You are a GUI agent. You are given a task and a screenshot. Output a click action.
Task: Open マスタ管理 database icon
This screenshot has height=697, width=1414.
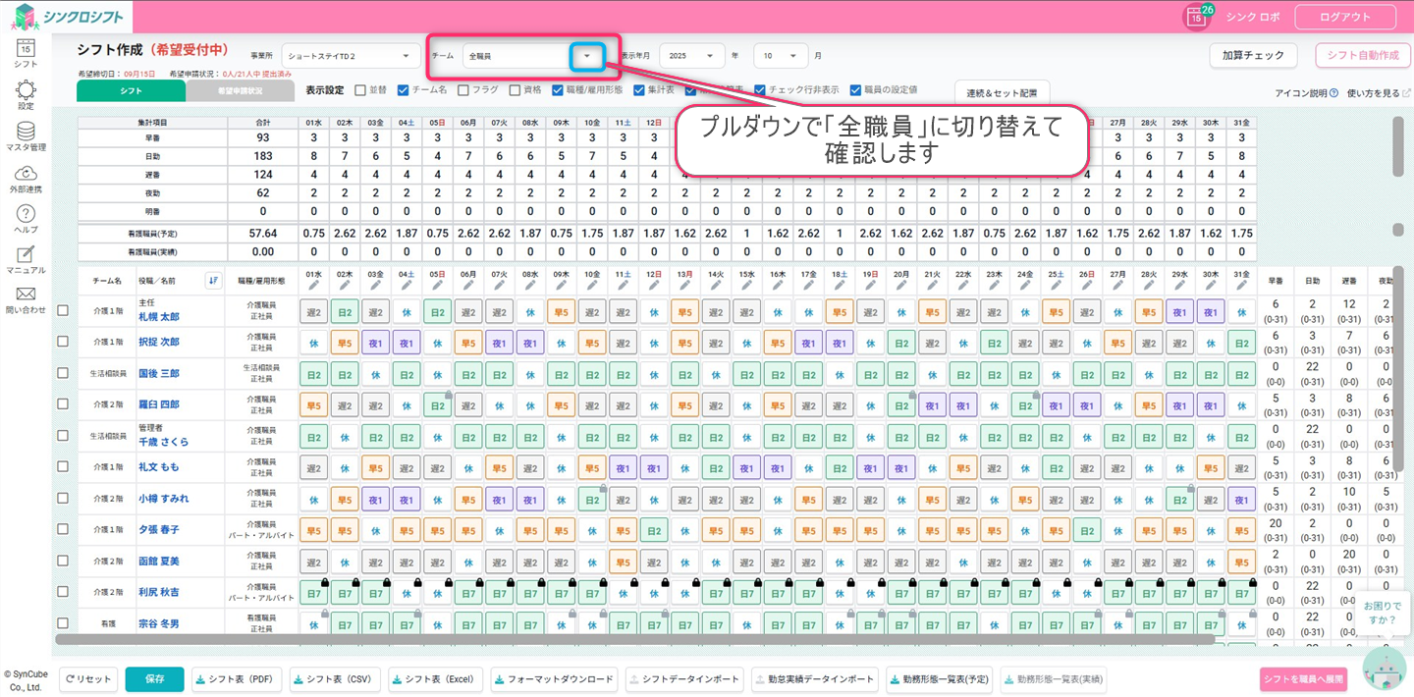click(26, 132)
